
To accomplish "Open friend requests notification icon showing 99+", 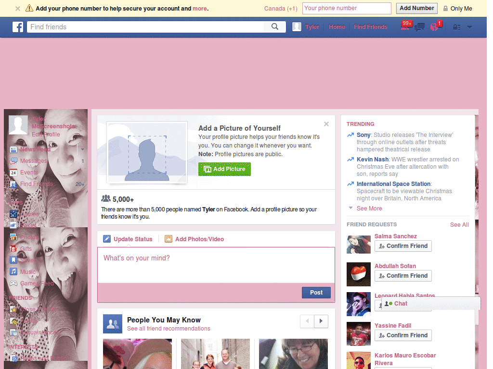I will coord(406,25).
